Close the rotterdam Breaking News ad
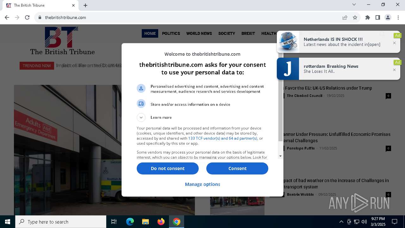This screenshot has height=228, width=405. point(394,70)
